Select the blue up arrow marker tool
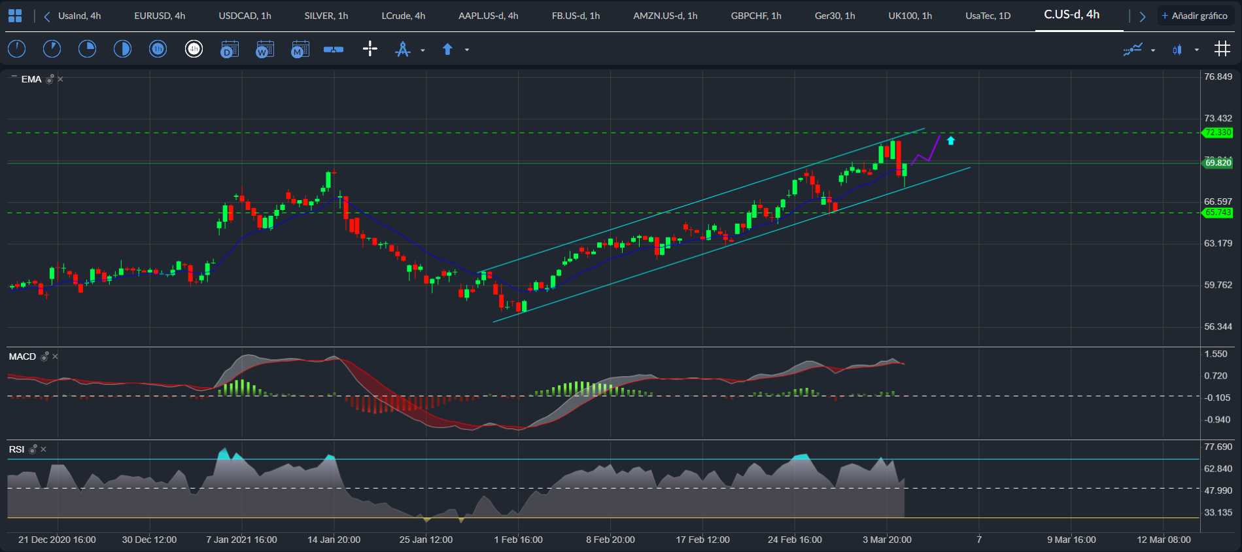This screenshot has height=552, width=1242. 447,49
